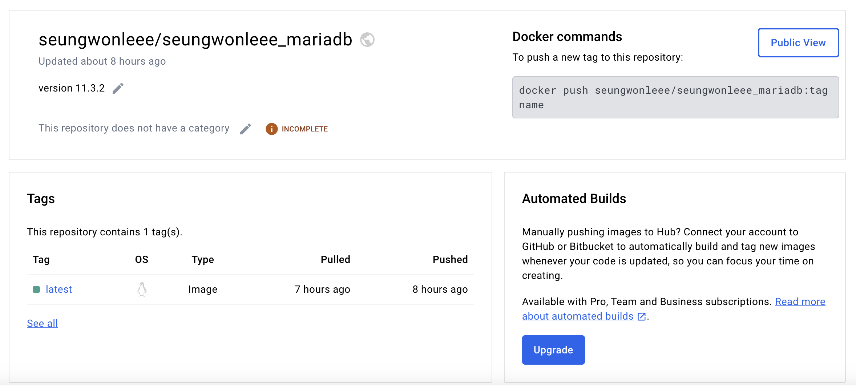The image size is (856, 385).
Task: Open the latest tag link
Action: (x=59, y=289)
